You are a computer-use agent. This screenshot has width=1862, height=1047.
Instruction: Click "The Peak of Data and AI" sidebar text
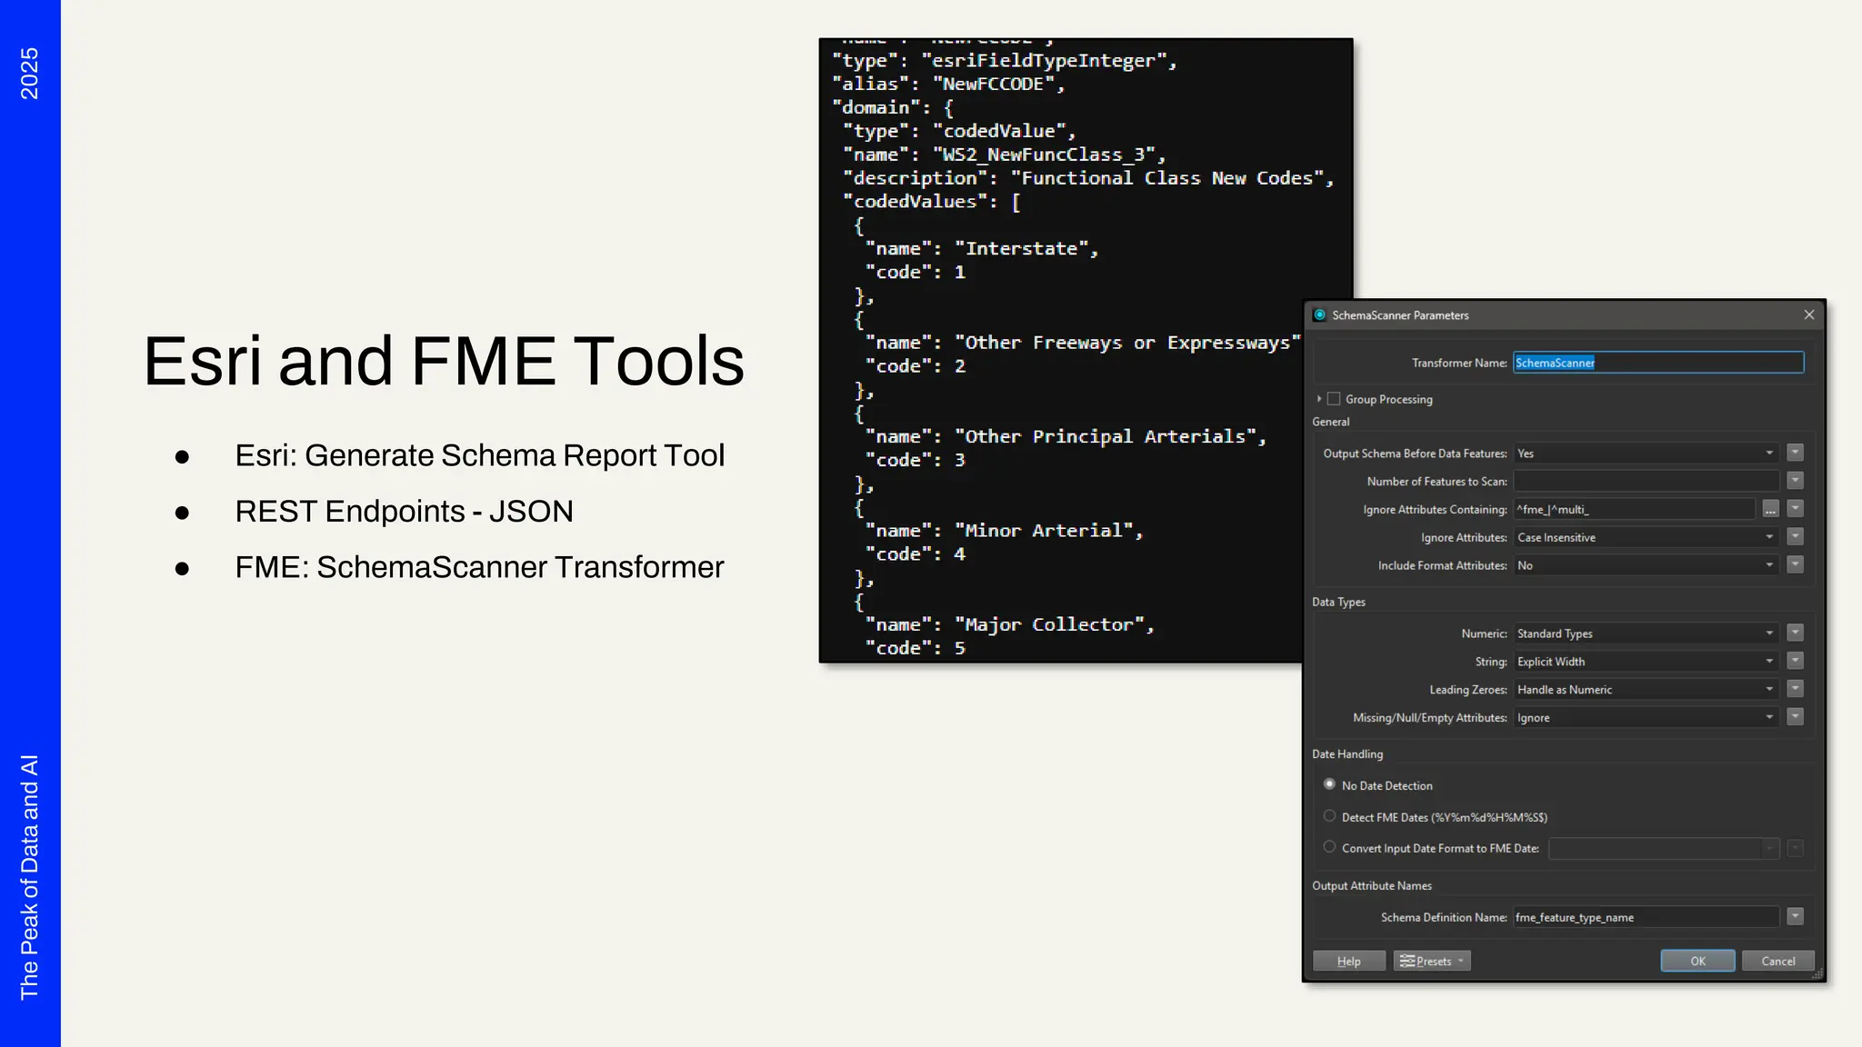[30, 877]
